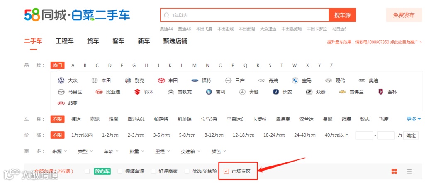The width and height of the screenshot is (448, 183).
Task: Click the Audi 奥迪 brand logo
Action: coord(362,81)
